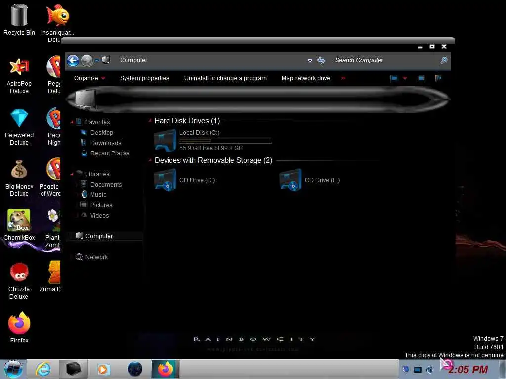
Task: Click the help icon in toolbar
Action: (x=438, y=78)
